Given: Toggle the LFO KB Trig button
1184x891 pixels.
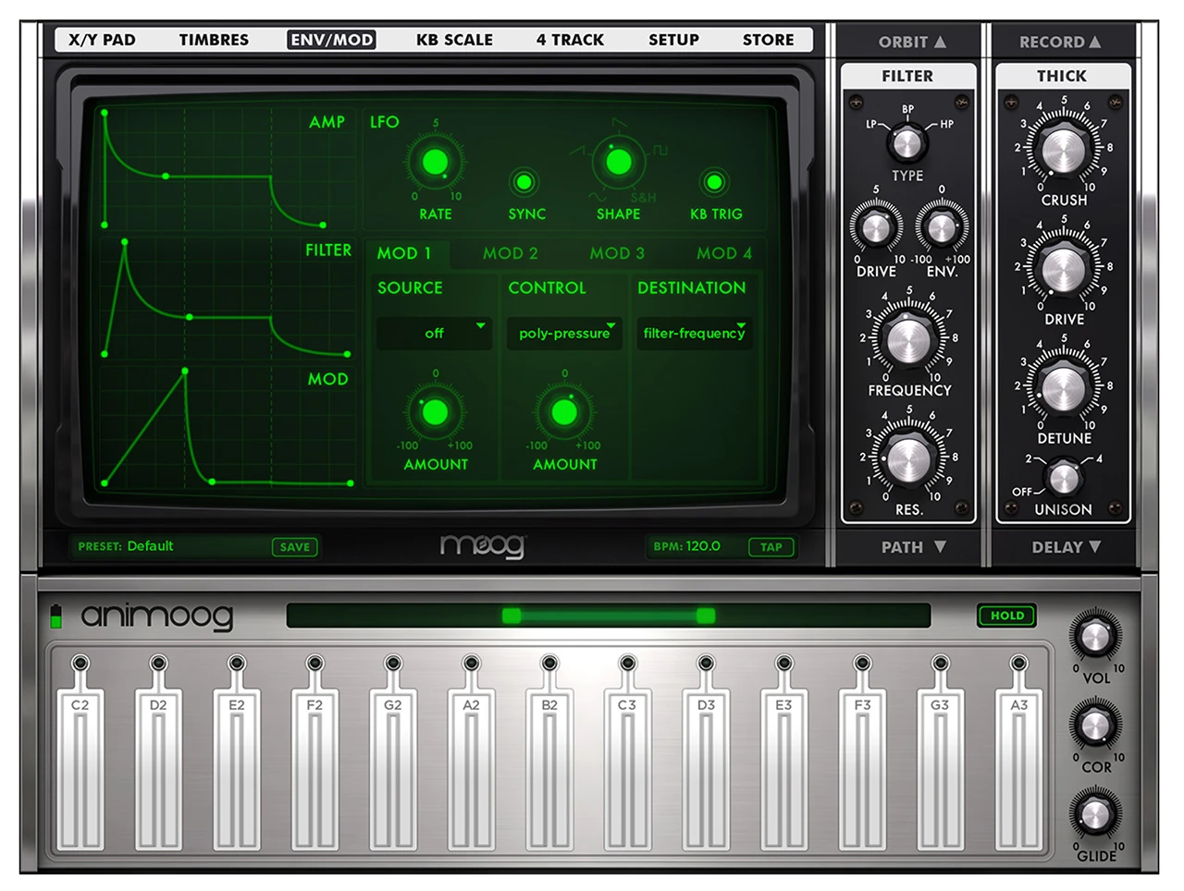Looking at the screenshot, I should coord(714,182).
